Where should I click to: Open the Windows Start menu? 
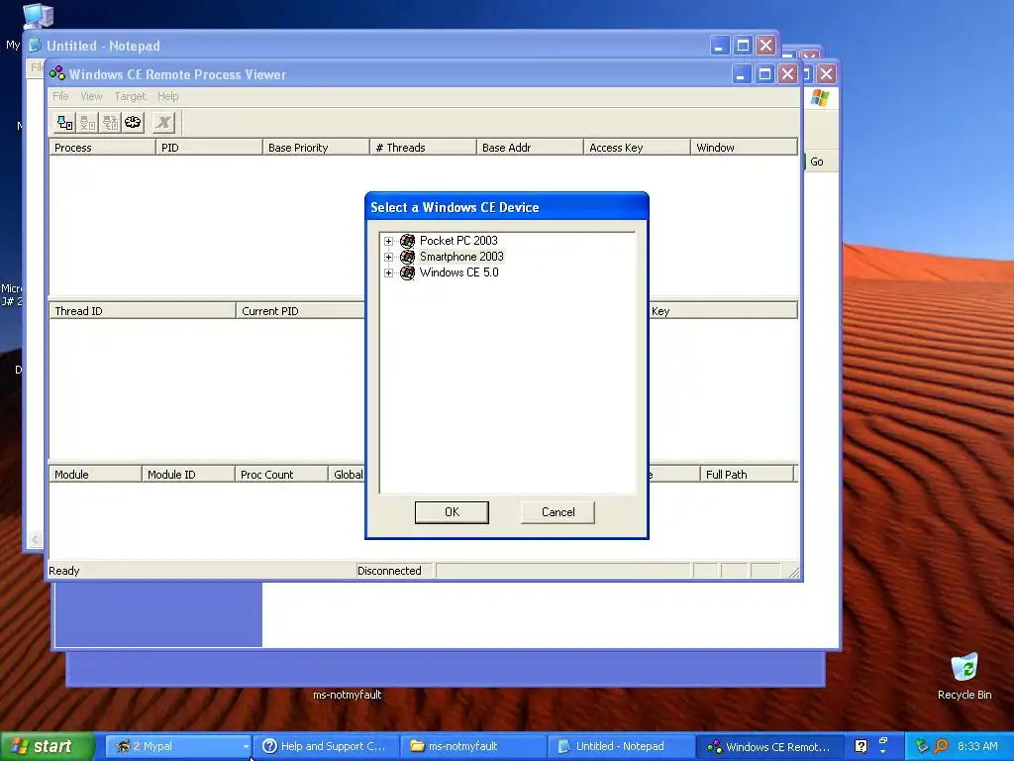(x=47, y=747)
